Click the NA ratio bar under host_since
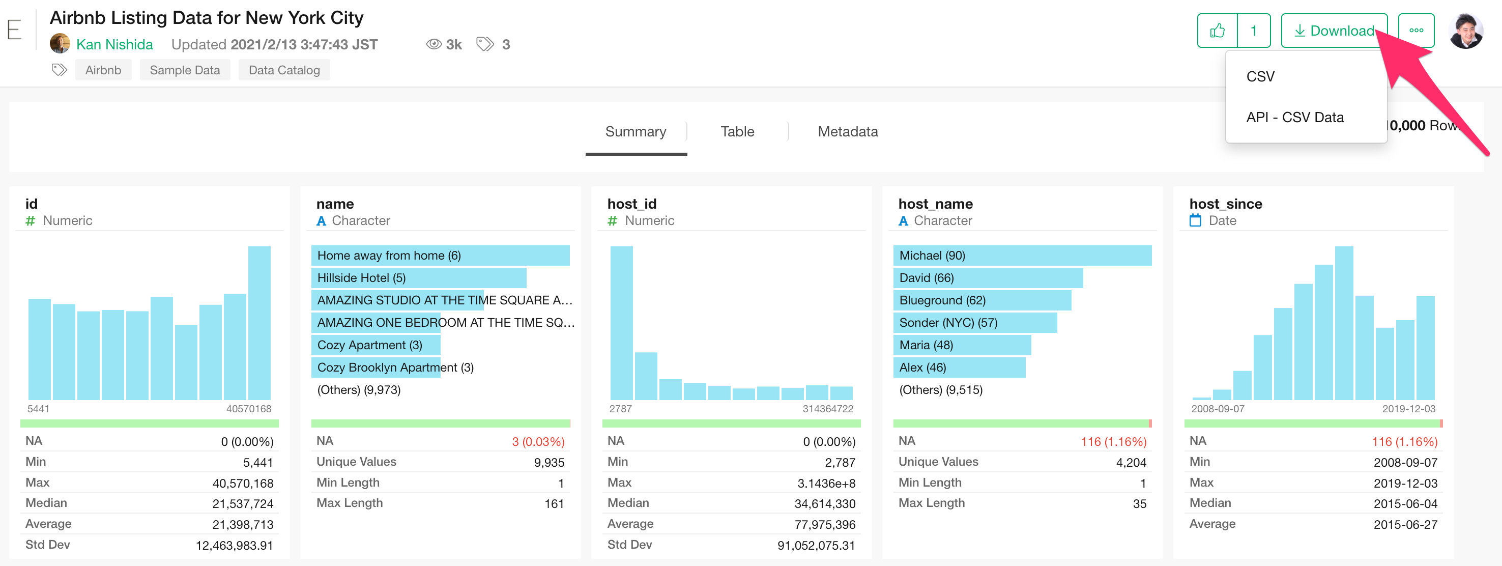The width and height of the screenshot is (1502, 566). (1313, 423)
